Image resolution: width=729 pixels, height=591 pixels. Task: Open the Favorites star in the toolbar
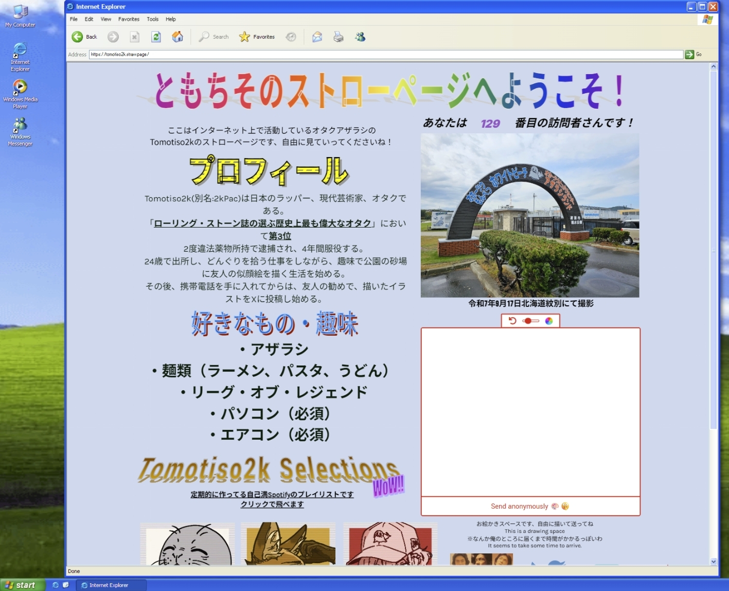[x=245, y=37]
